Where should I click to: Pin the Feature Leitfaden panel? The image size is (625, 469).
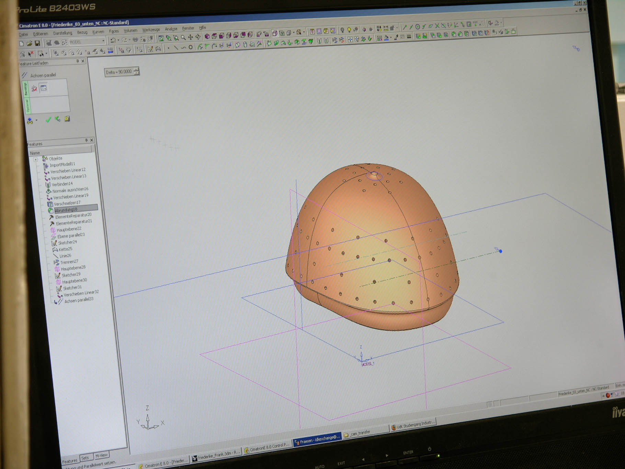78,61
